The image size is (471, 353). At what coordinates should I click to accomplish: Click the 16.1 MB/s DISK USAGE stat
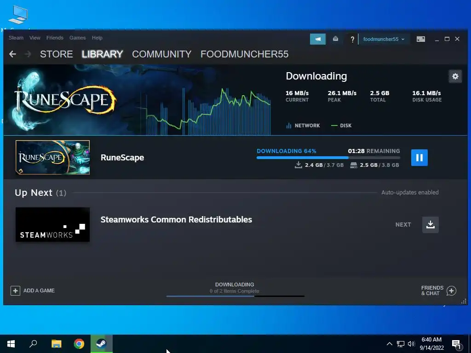(x=427, y=96)
